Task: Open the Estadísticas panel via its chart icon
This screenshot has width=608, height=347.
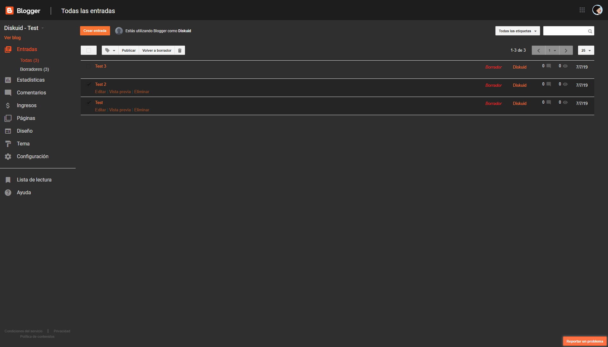Action: point(8,80)
